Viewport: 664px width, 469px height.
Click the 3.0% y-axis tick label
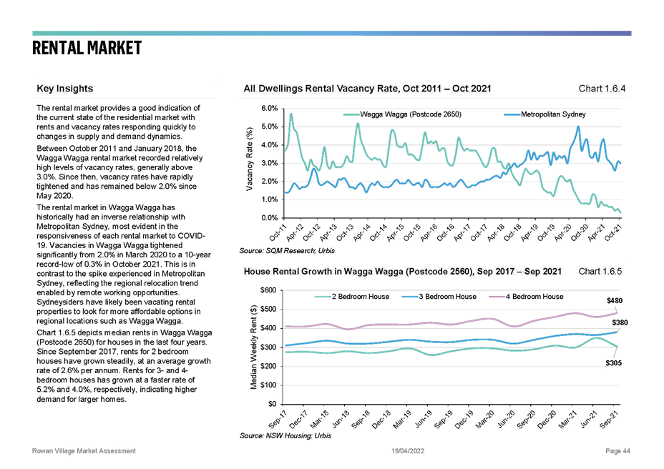pyautogui.click(x=270, y=163)
